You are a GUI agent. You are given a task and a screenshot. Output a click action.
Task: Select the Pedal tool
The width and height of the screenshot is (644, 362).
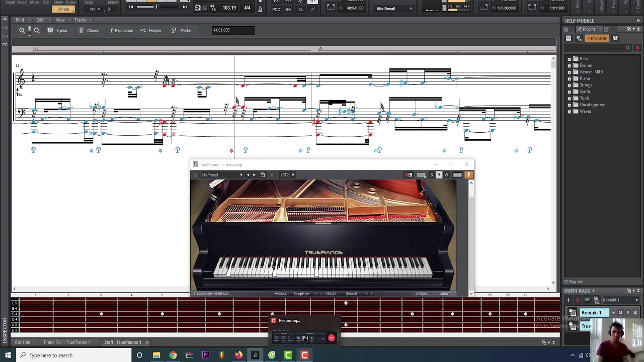coord(181,31)
